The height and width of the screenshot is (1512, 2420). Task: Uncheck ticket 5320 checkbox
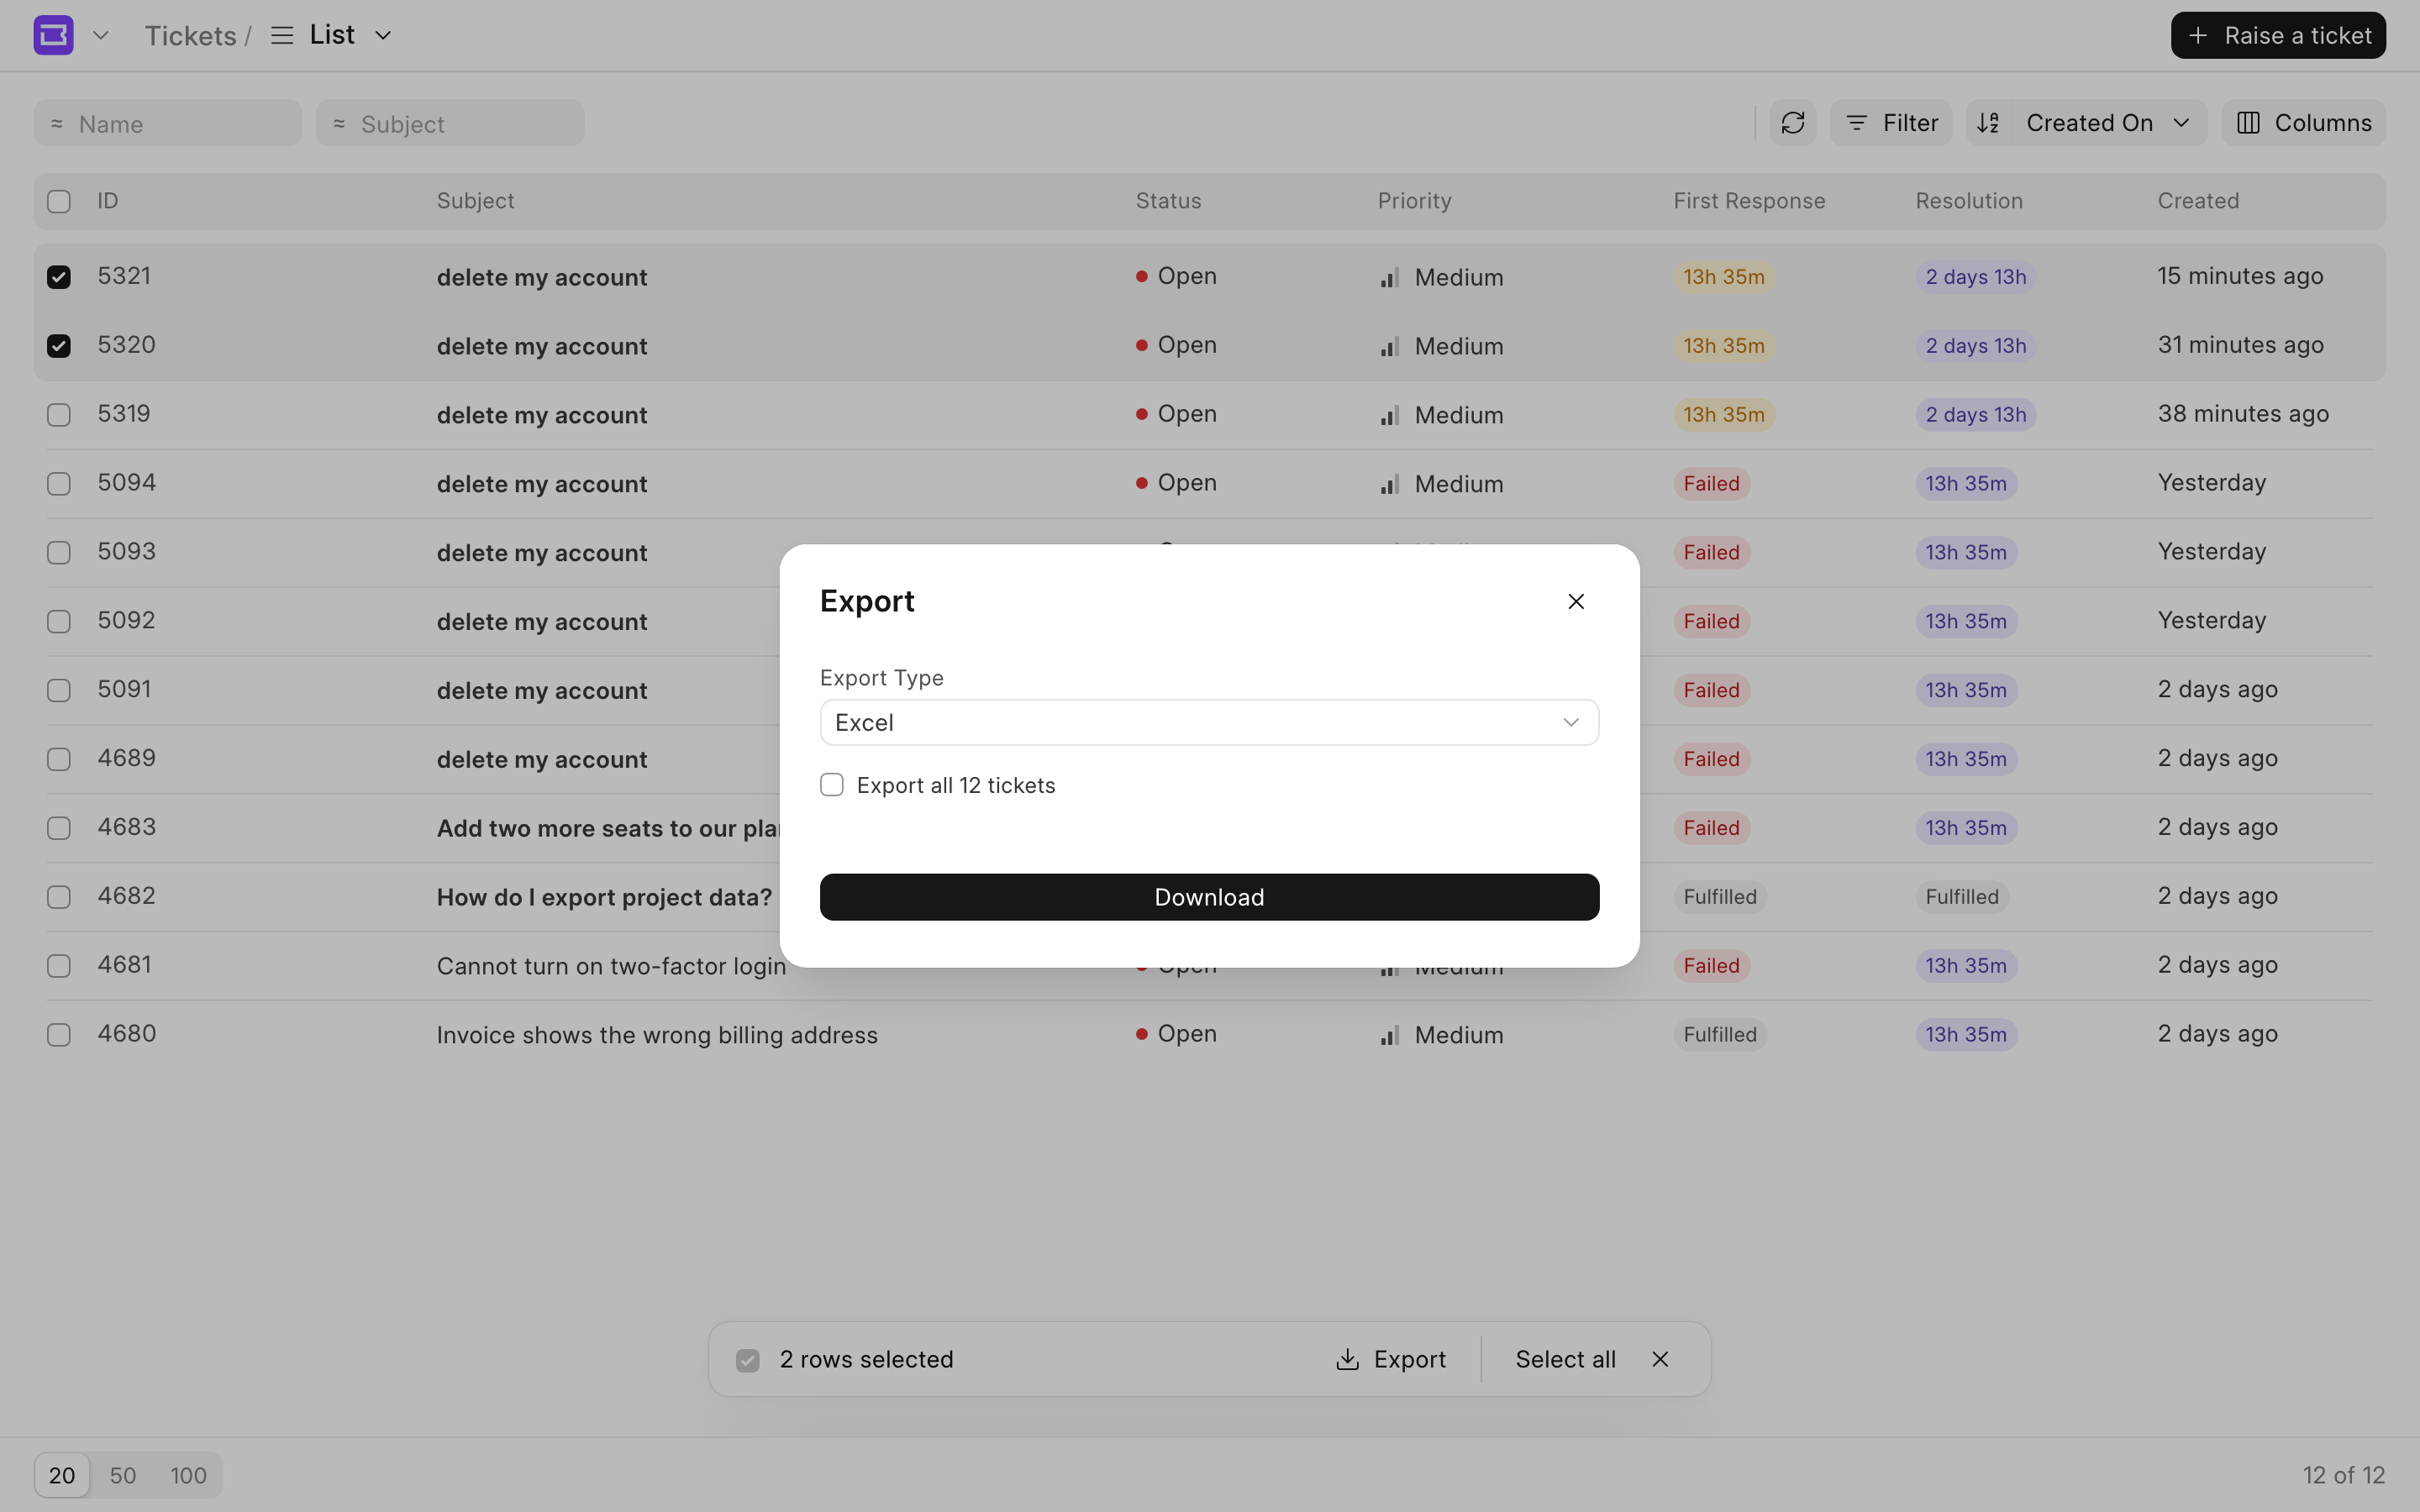(59, 346)
